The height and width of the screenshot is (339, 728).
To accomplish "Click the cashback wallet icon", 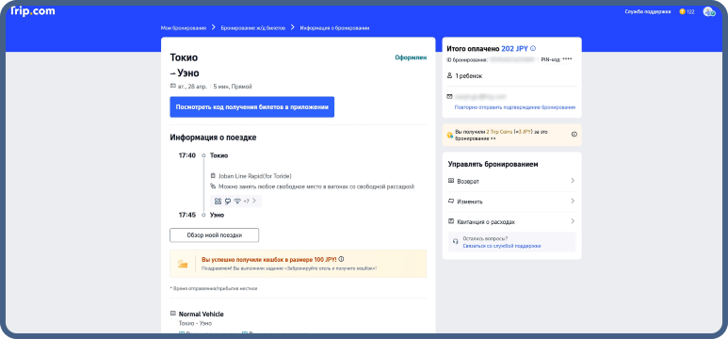I will pyautogui.click(x=183, y=264).
